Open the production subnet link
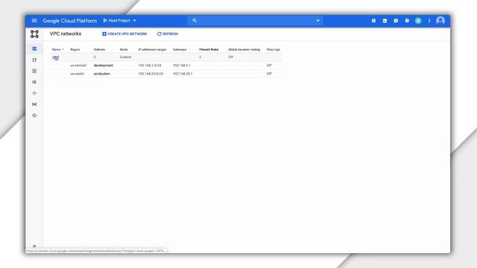Image resolution: width=477 pixels, height=268 pixels. tap(101, 74)
